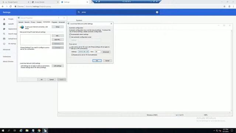Toggle Use a proxy server checkbox
This screenshot has width=236, height=133.
click(x=70, y=48)
